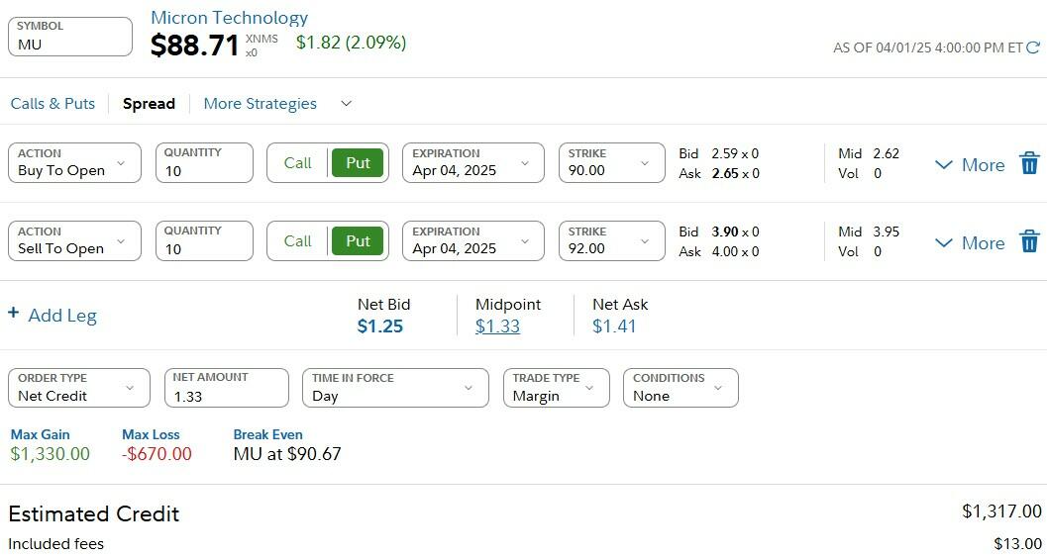
Task: Select Put on the Sell To Open leg
Action: click(358, 241)
